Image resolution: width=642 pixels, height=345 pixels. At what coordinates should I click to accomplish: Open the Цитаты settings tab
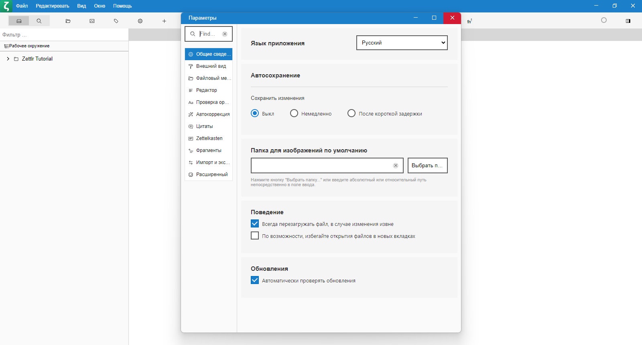[209, 126]
